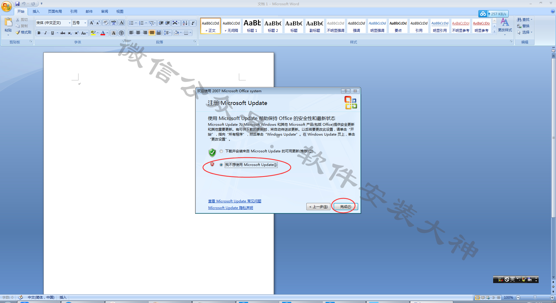Apply superscript formatting
Screen dimensions: 556x303
click(x=76, y=33)
